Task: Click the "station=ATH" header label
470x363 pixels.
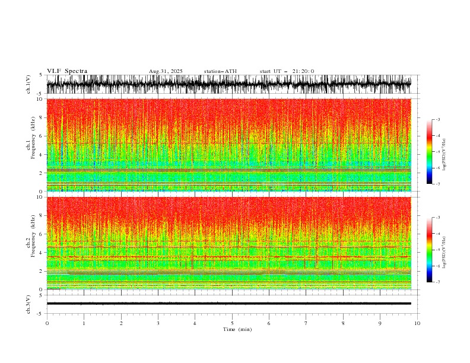Action: point(220,71)
